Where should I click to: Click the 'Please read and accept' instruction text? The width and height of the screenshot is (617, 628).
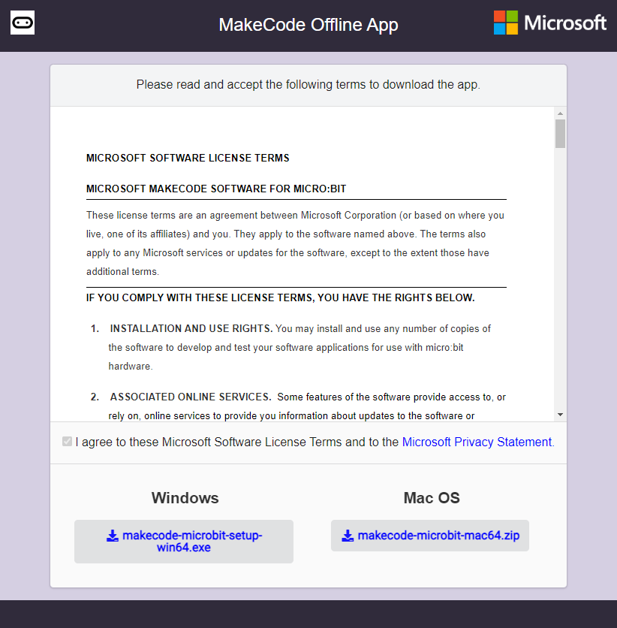[308, 85]
